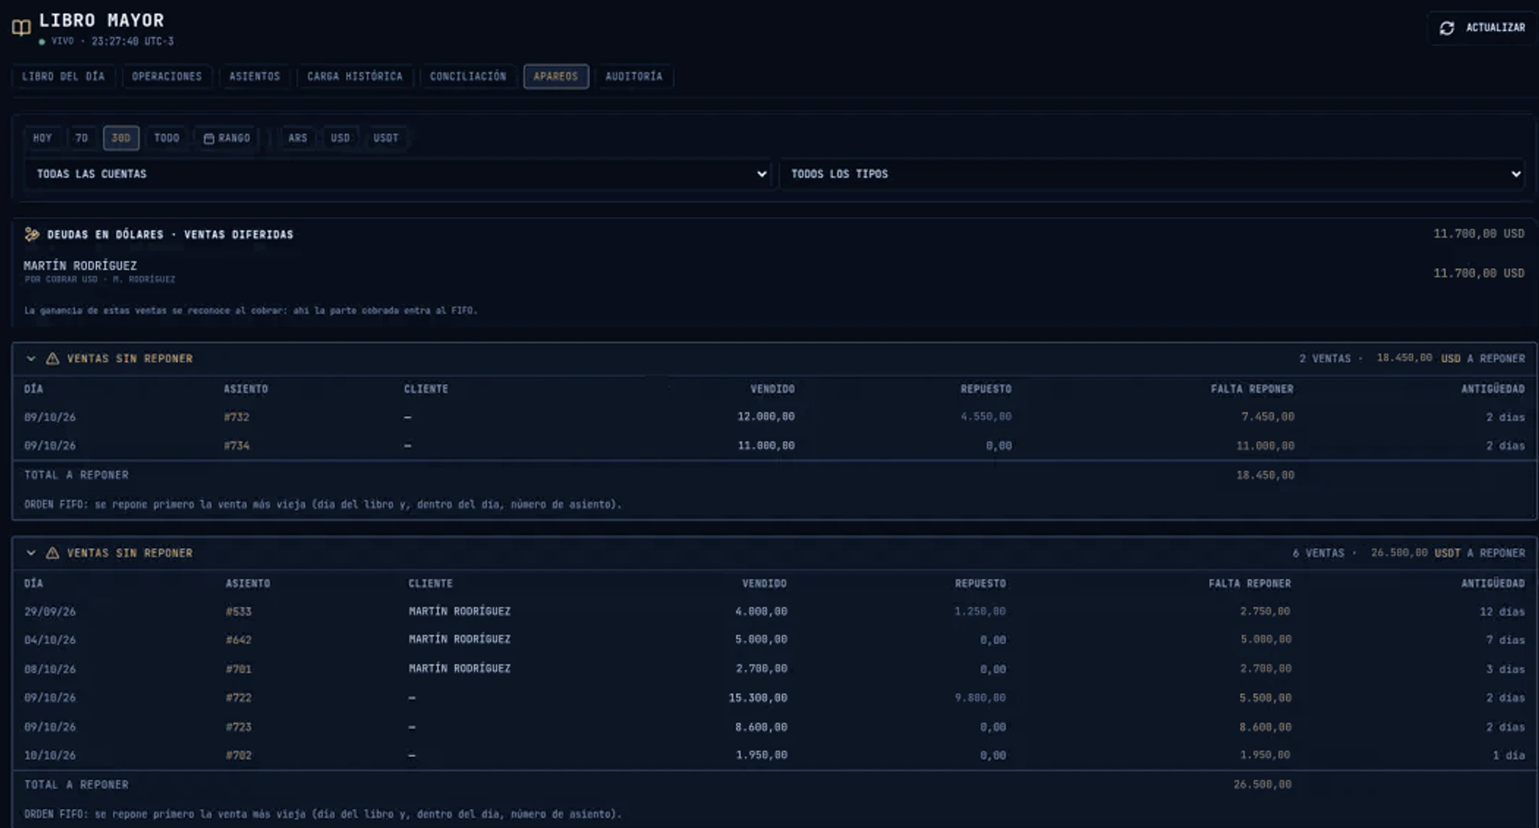The width and height of the screenshot is (1539, 828).
Task: Select the Todo period filter
Action: pyautogui.click(x=166, y=138)
